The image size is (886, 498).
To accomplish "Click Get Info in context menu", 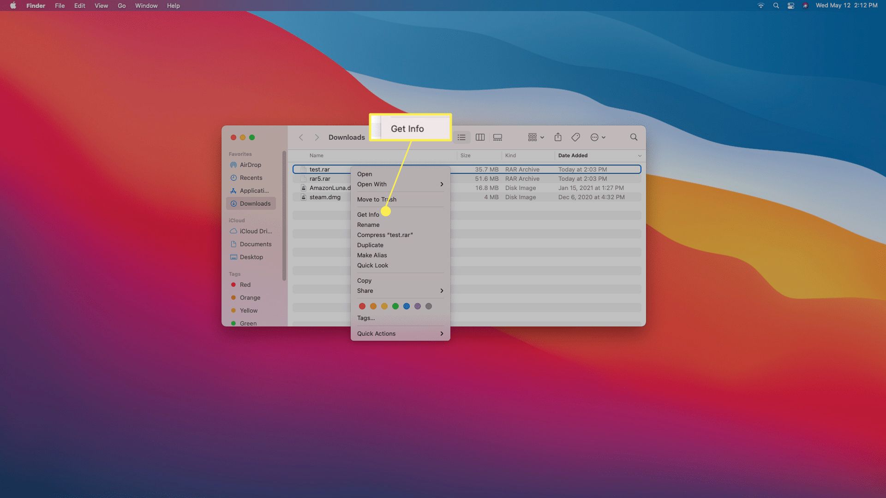I will click(x=368, y=214).
